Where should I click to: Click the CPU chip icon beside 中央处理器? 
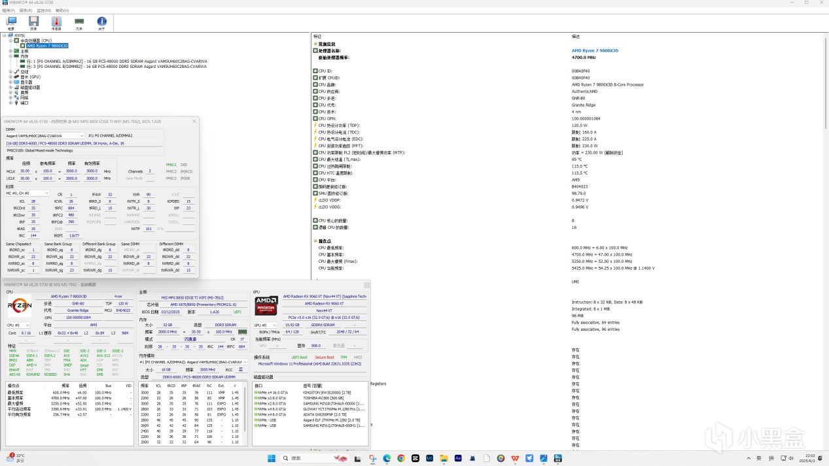pos(17,41)
